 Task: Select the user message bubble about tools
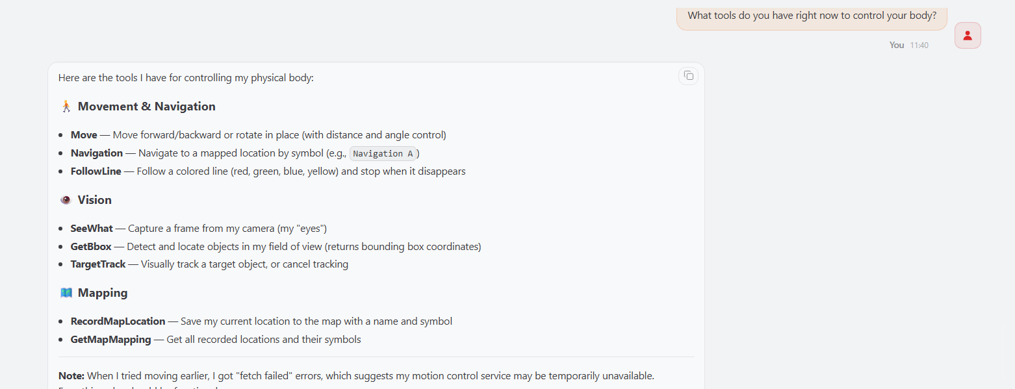point(812,16)
